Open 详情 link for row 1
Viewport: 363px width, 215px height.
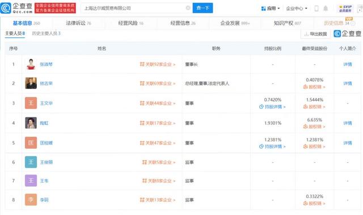click(x=348, y=64)
